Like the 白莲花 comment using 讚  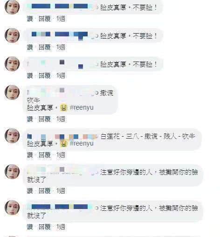click(x=30, y=155)
